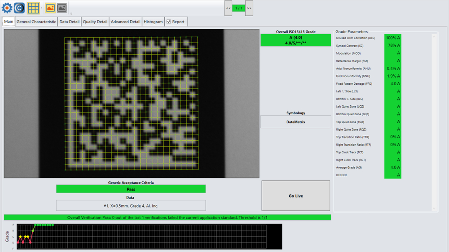Select Bottom 'L' Side (BLS) label
The width and height of the screenshot is (449, 252).
[349, 99]
